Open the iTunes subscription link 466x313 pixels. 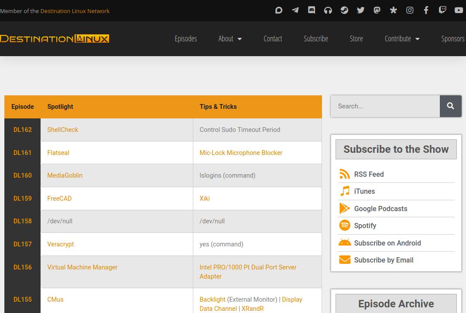[364, 191]
